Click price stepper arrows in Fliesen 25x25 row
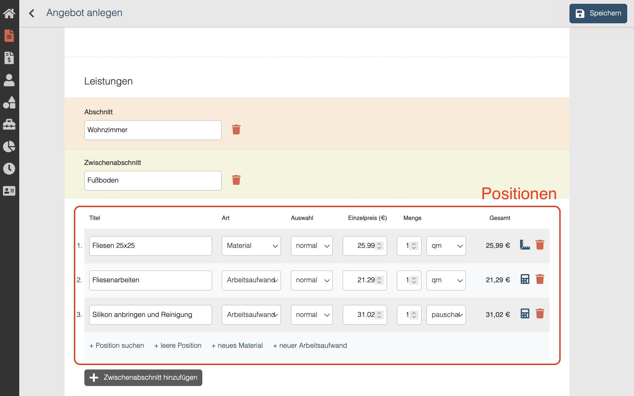 coord(379,246)
